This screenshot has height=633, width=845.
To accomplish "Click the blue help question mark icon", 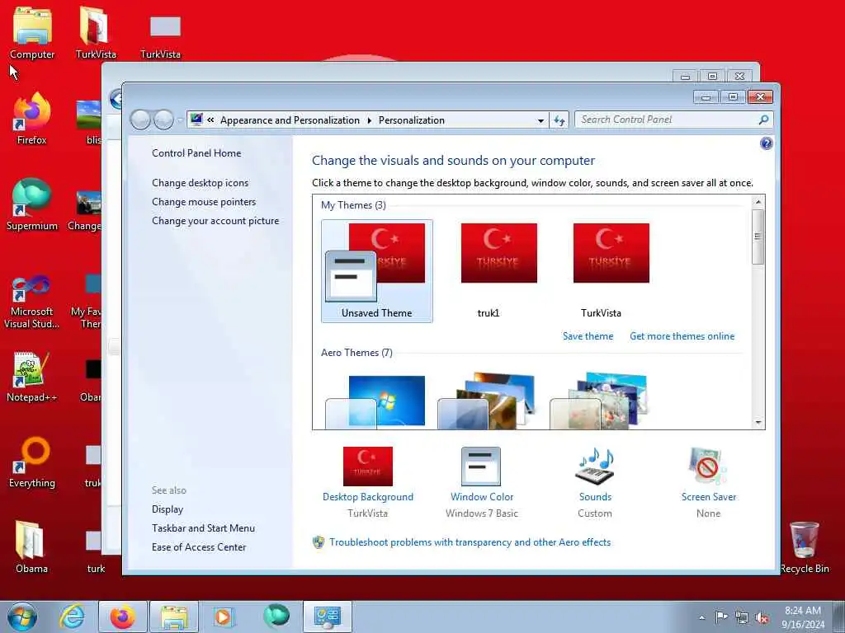I will (x=766, y=143).
